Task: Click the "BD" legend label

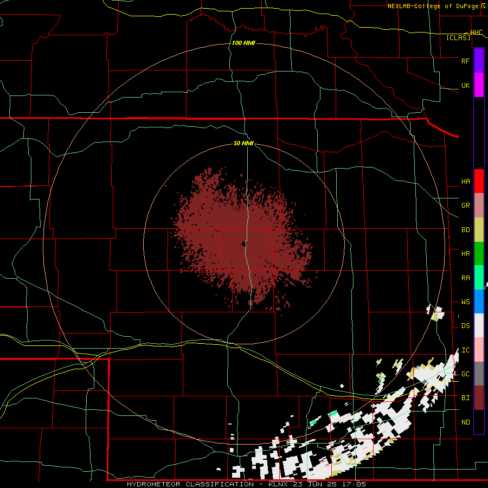Action: point(465,230)
